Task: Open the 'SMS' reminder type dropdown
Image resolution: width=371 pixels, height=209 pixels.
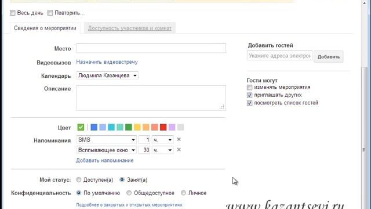Action: (x=107, y=140)
